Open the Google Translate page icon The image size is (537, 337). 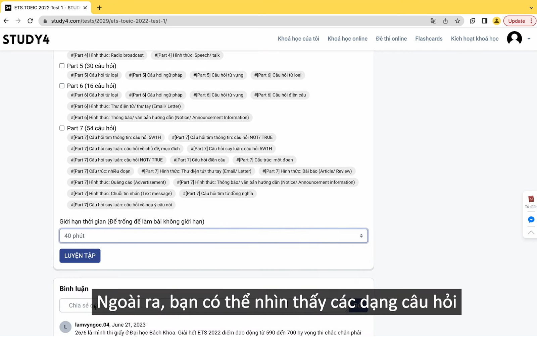click(433, 21)
